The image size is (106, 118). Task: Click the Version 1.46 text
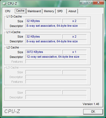click(91, 104)
